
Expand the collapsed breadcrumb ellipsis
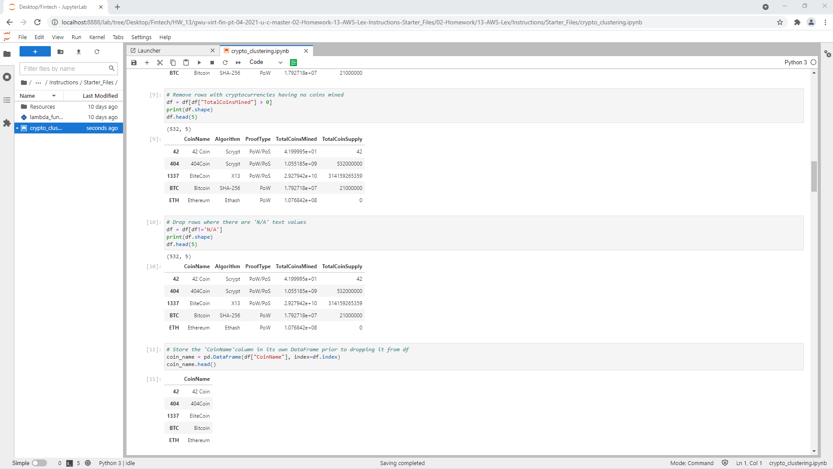(38, 83)
